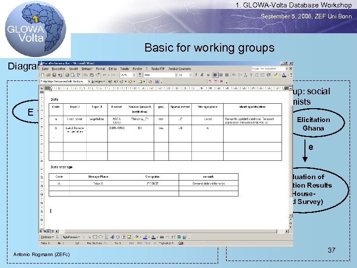Undo the last action
Screen dimensions: 357x268
point(105,75)
